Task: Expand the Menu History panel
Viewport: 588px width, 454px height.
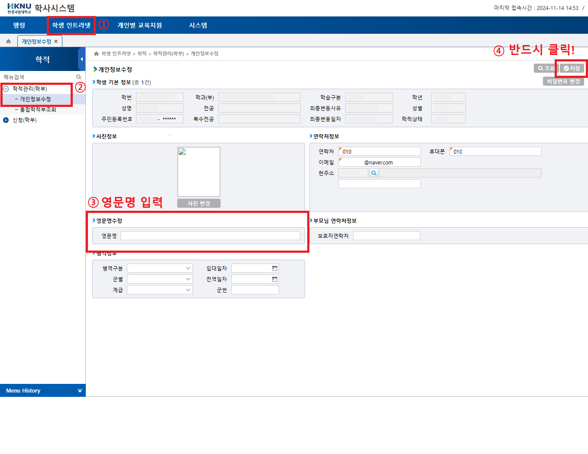Action: coord(80,391)
